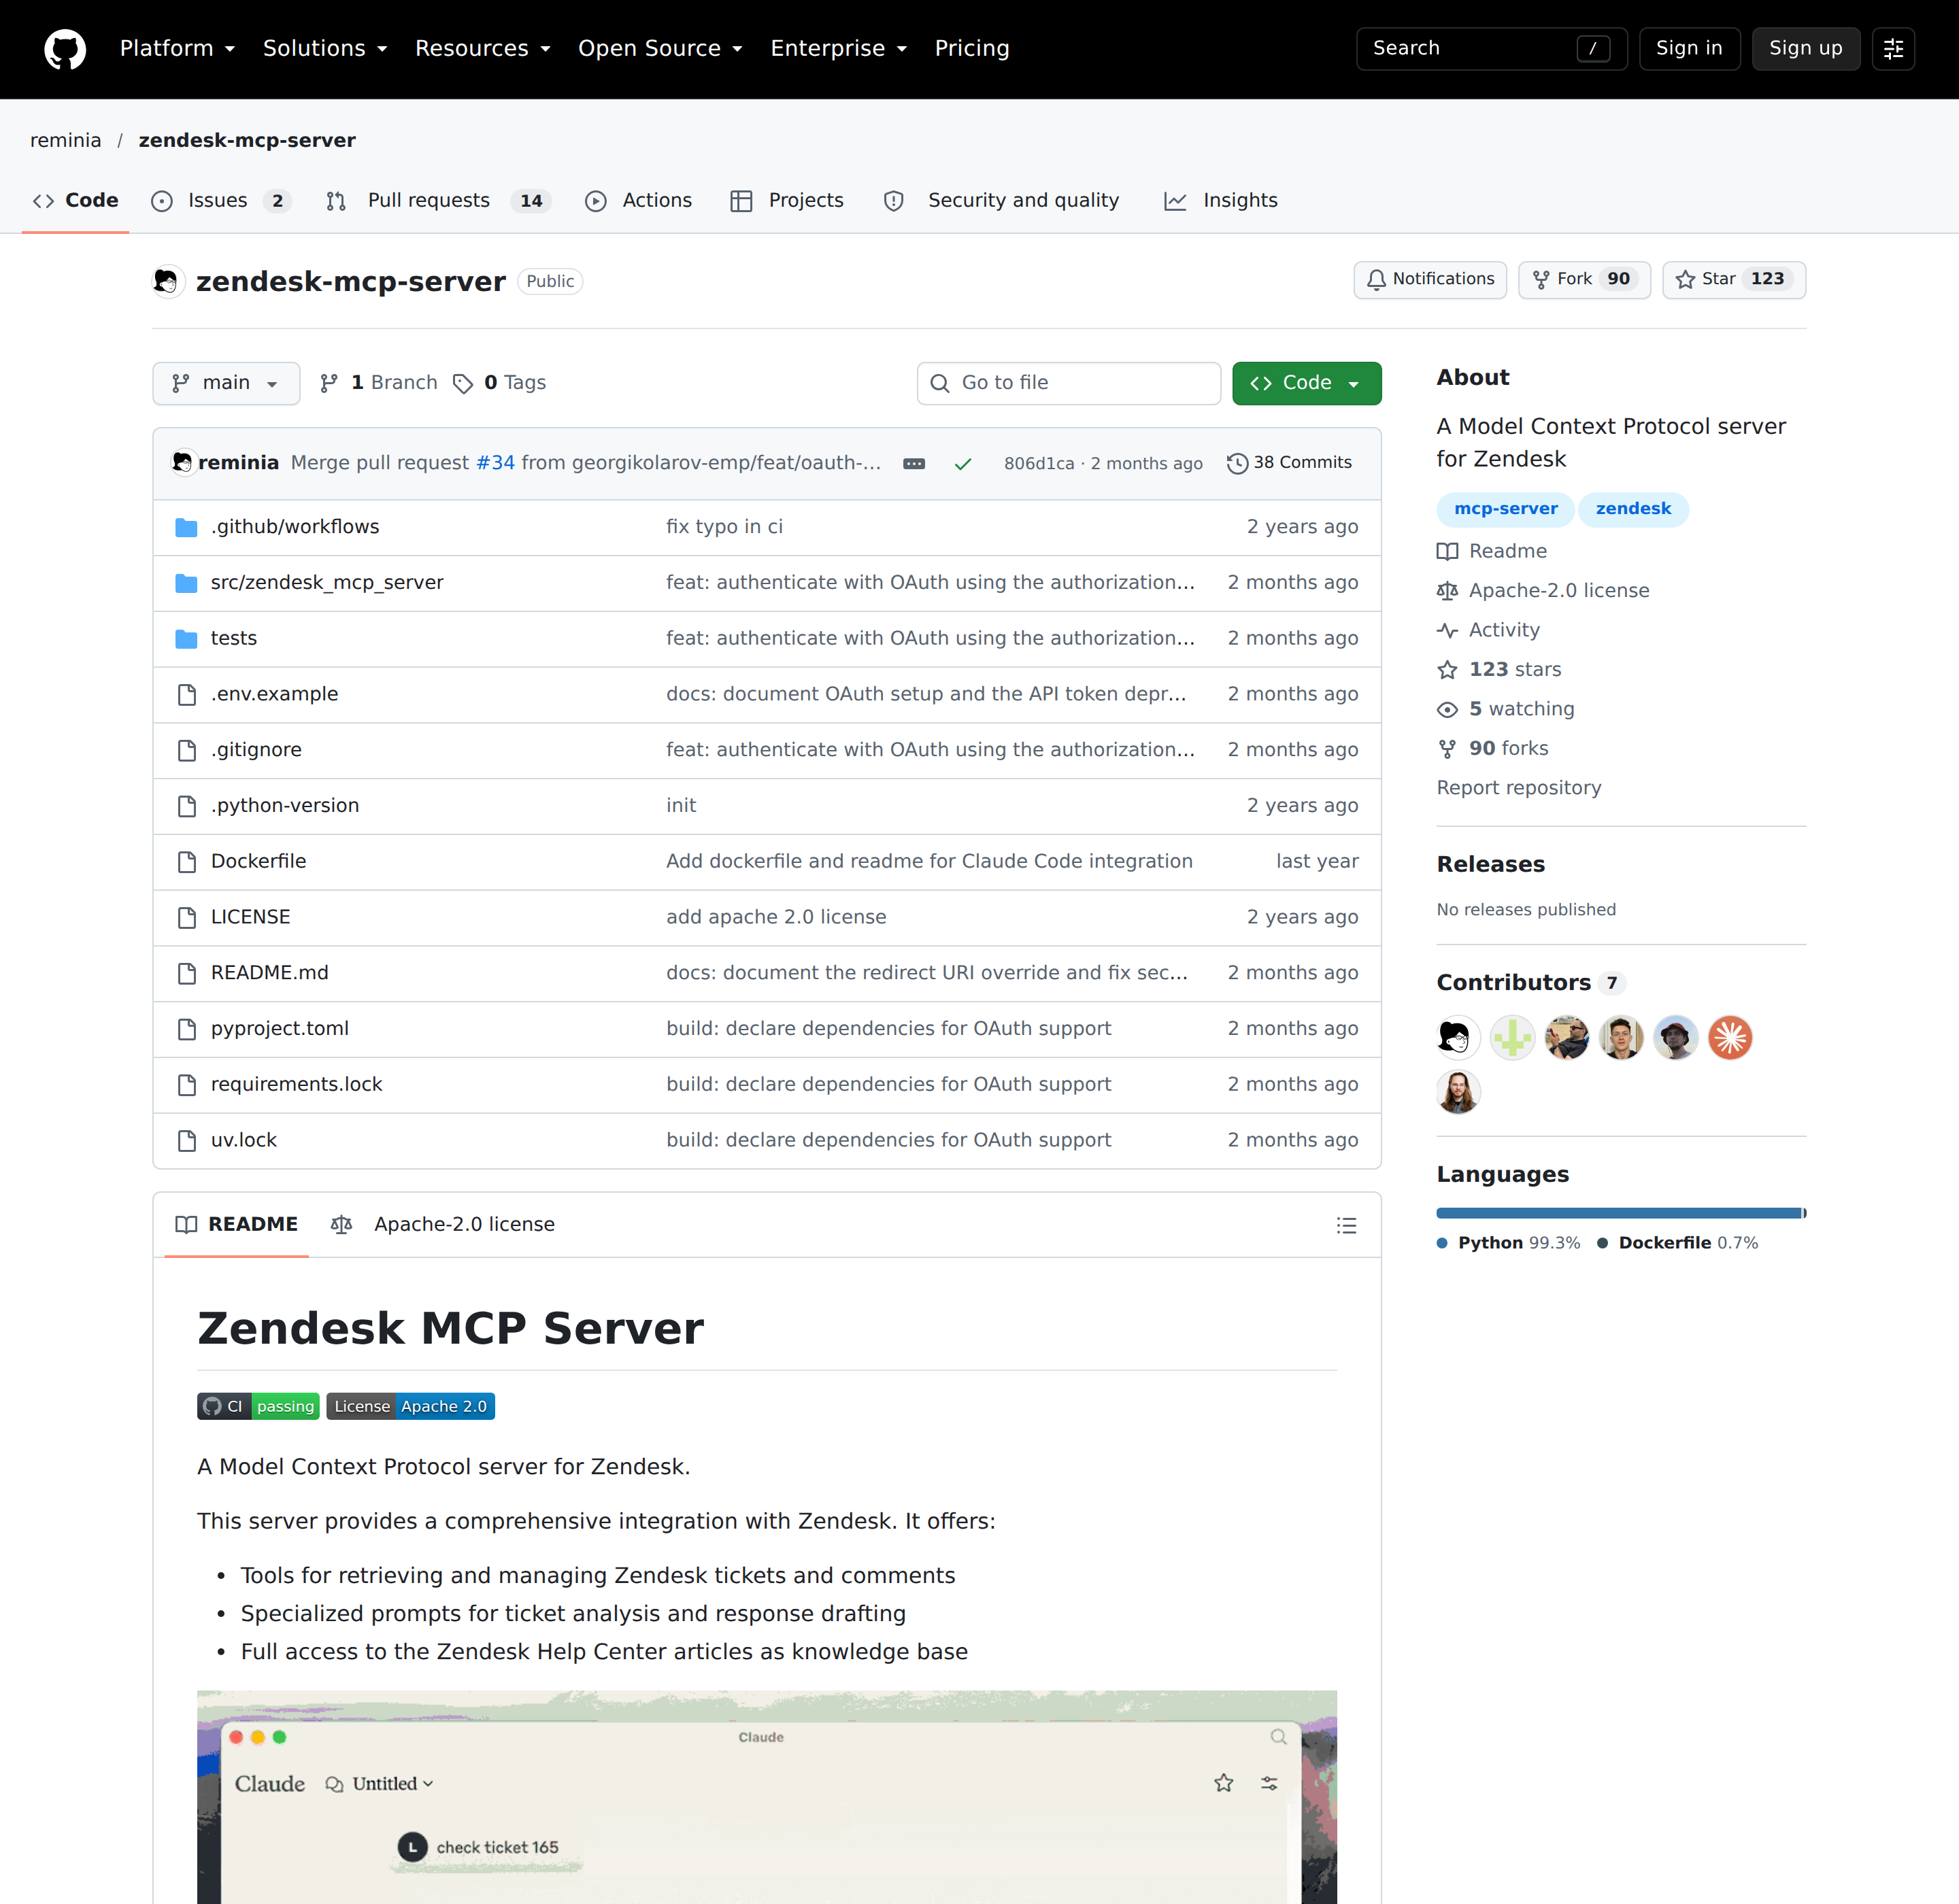Open the Platform dropdown menu
Viewport: 1959px width, 1904px height.
point(177,49)
